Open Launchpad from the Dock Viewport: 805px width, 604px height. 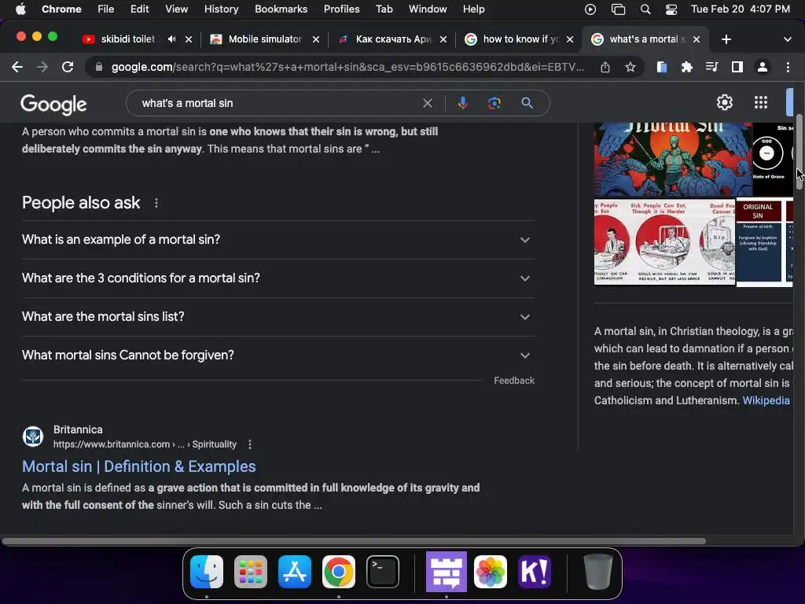tap(251, 572)
